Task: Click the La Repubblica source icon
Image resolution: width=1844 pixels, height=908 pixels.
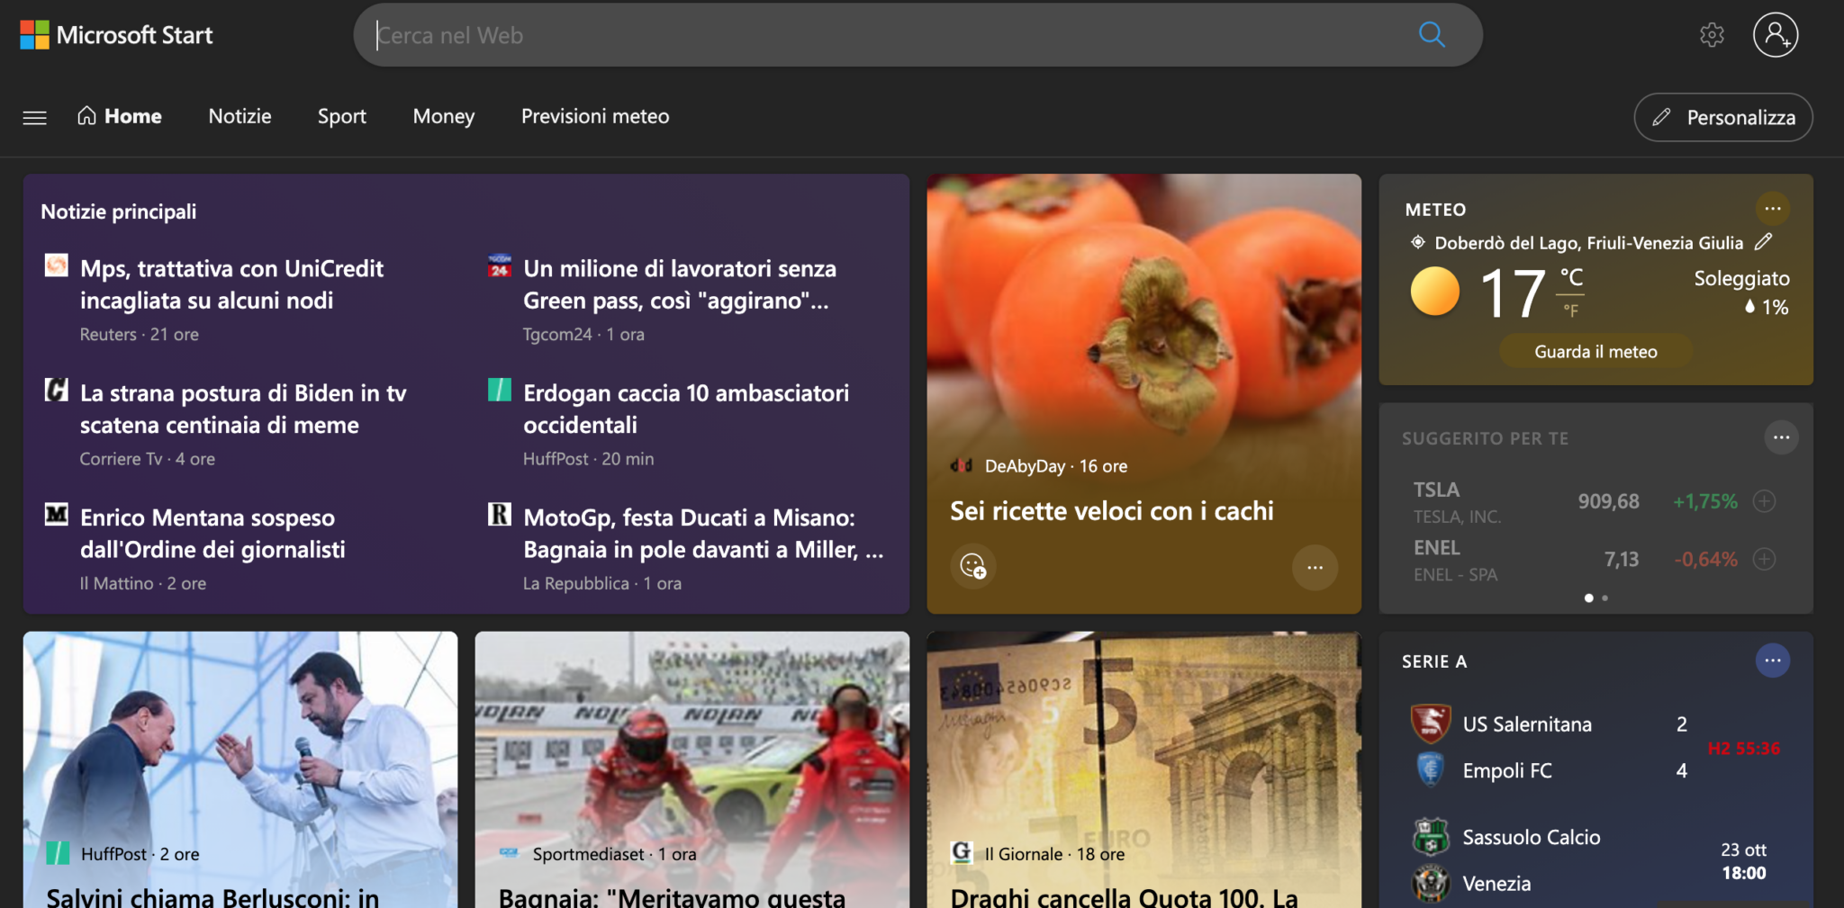Action: click(x=500, y=514)
